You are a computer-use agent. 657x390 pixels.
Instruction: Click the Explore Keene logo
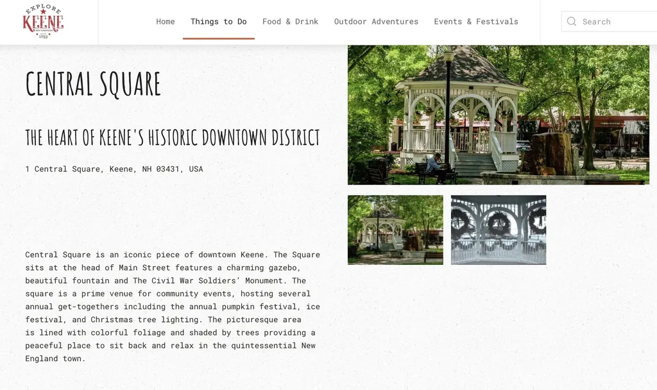pos(43,21)
